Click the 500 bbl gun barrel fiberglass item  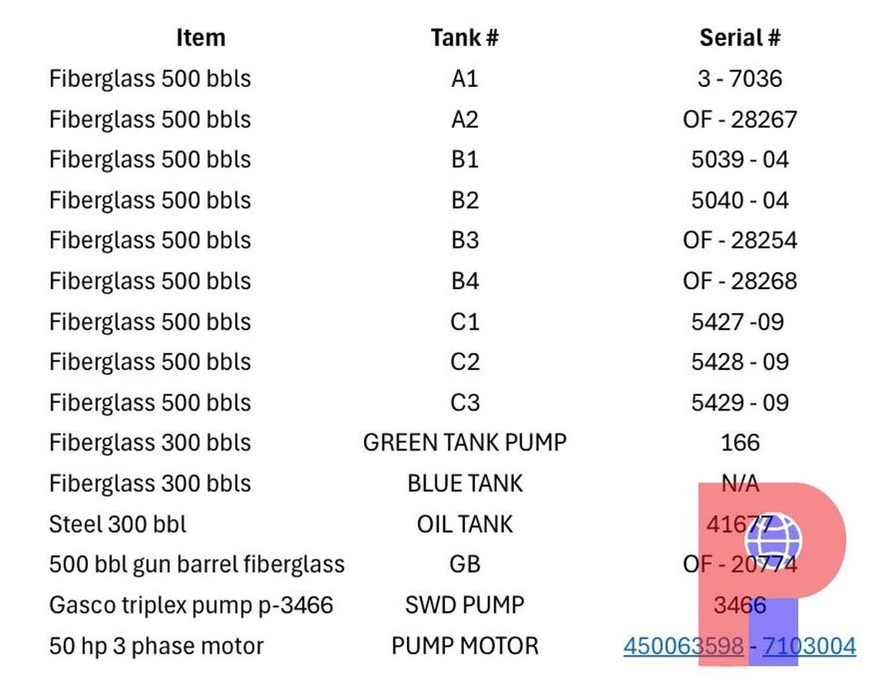pyautogui.click(x=196, y=564)
